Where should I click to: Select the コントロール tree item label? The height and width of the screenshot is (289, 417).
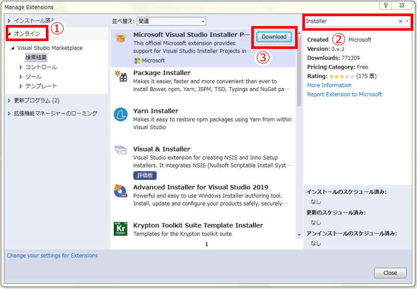click(41, 67)
